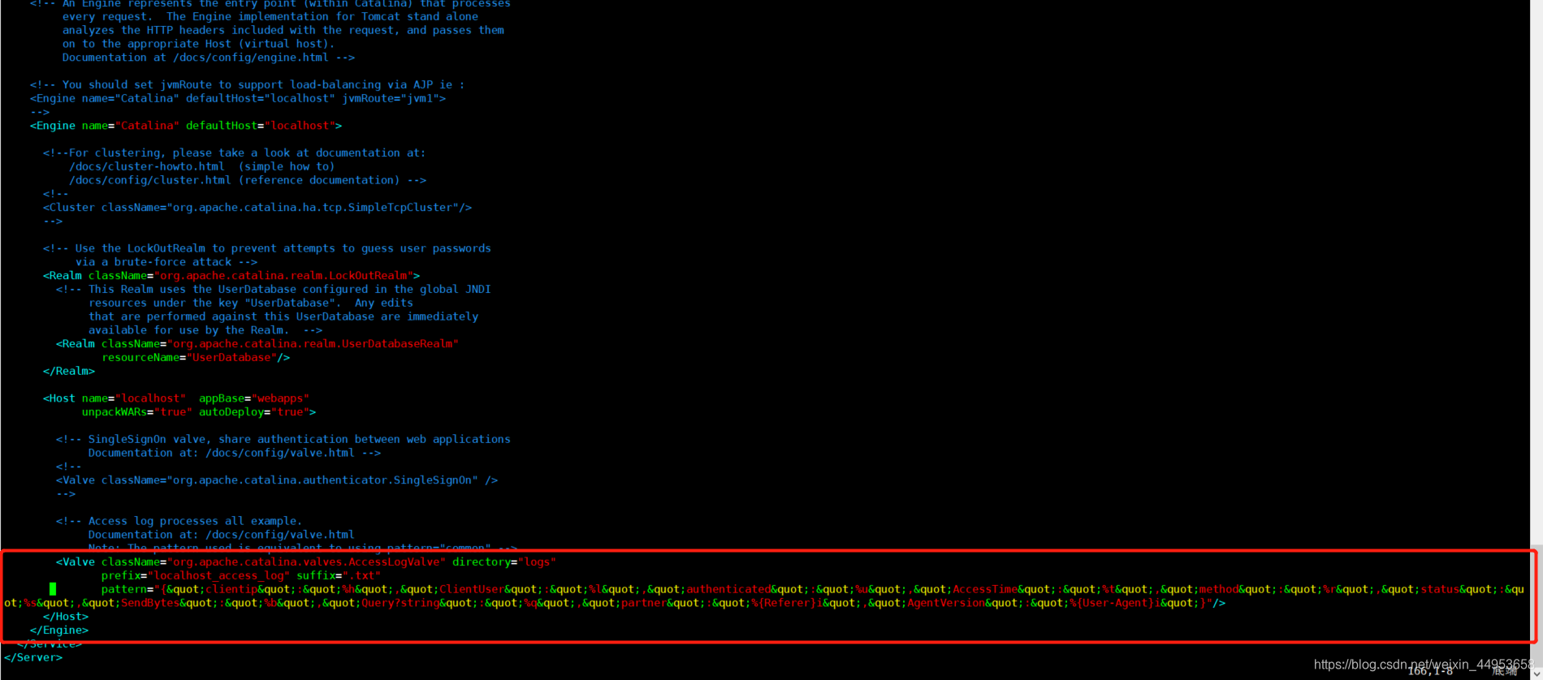
Task: Click the unpackWARs="true" attribute
Action: (x=137, y=412)
